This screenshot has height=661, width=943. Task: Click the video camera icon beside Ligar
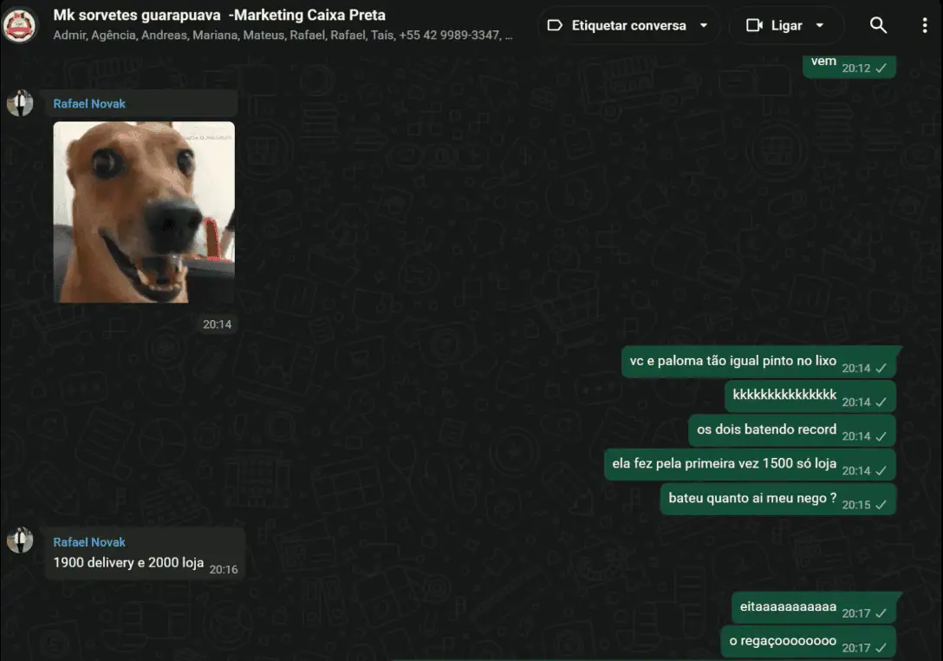coord(754,25)
